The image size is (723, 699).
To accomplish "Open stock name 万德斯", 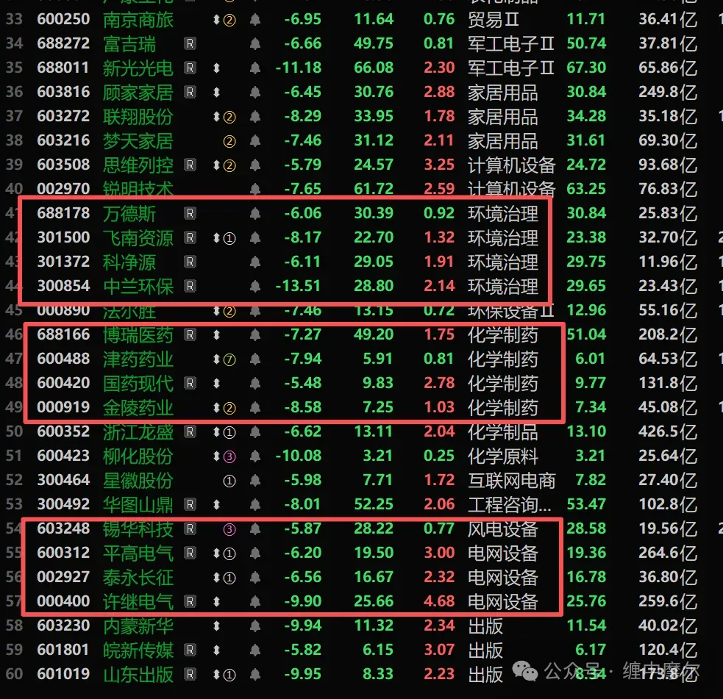I will (129, 214).
